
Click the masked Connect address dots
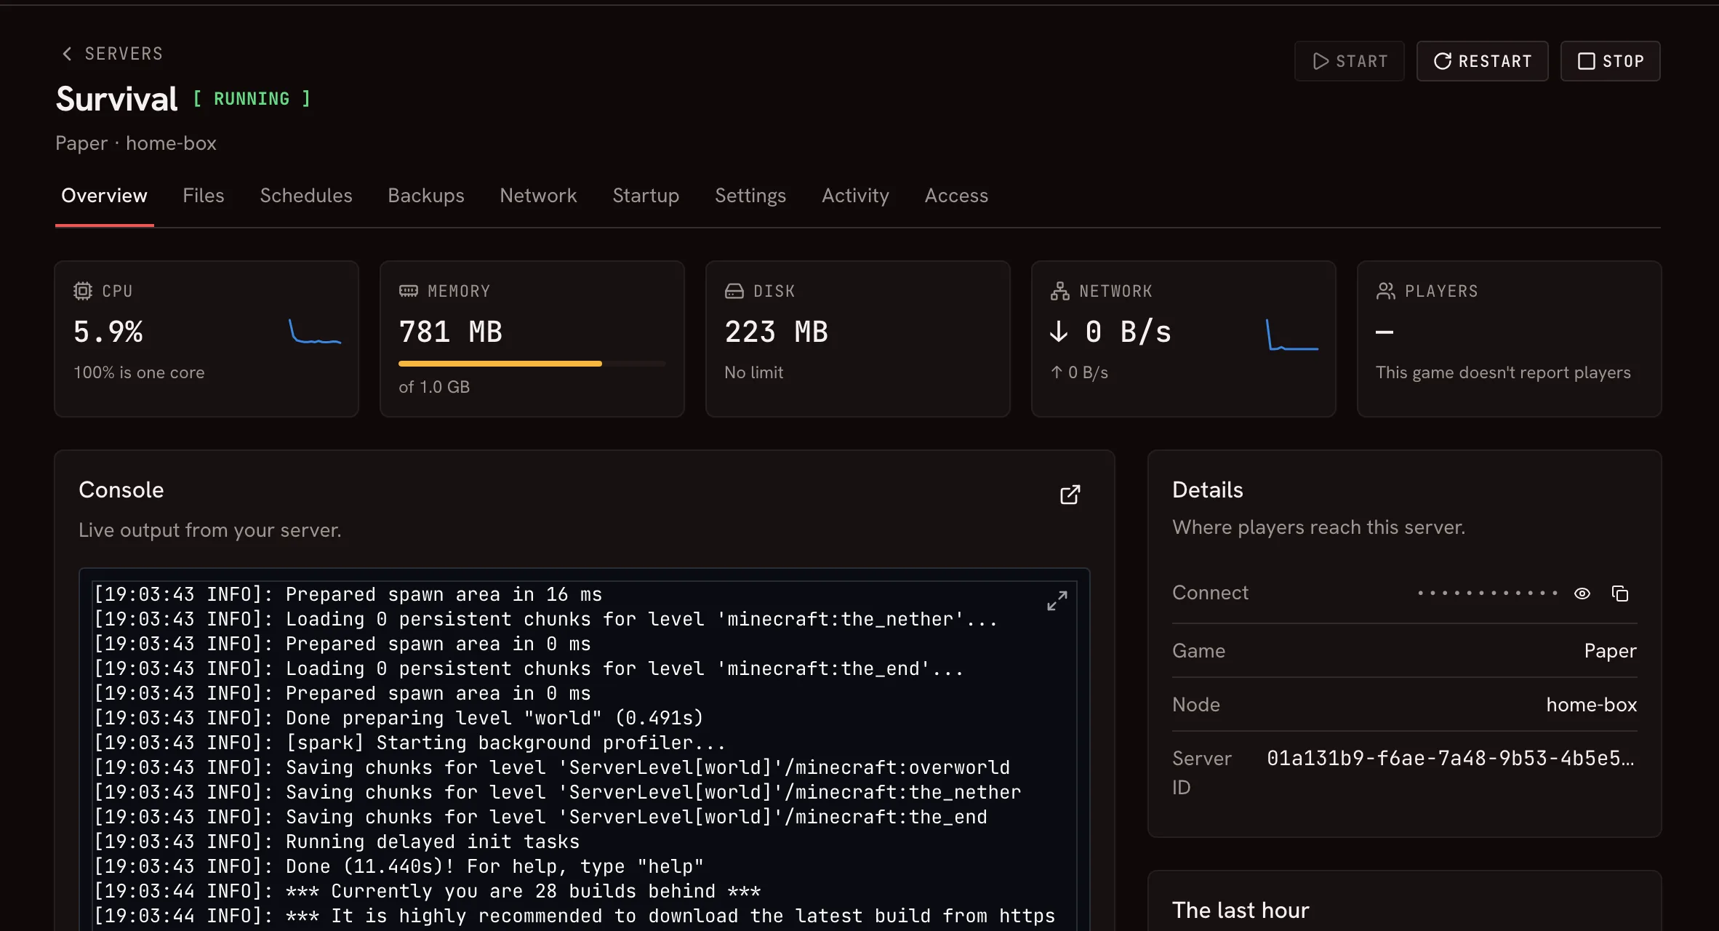pos(1488,594)
